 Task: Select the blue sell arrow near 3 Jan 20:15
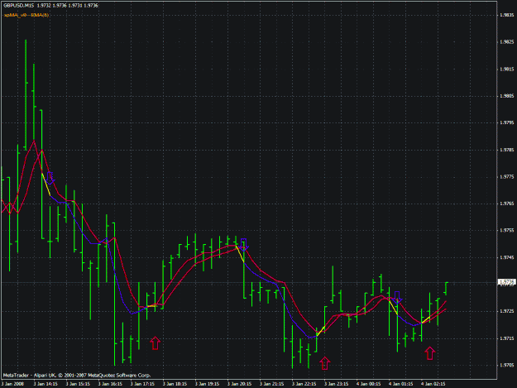pos(244,245)
